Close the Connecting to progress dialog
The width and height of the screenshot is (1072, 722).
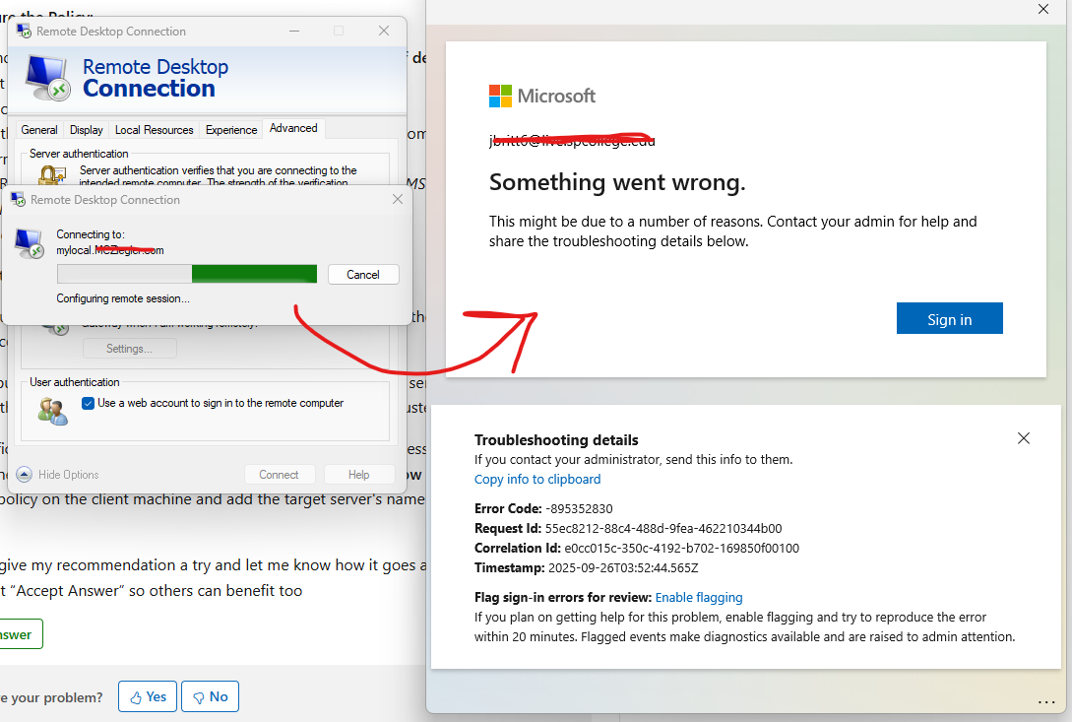point(398,199)
